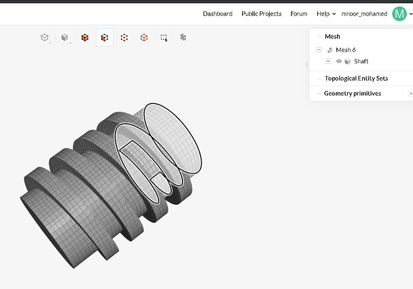This screenshot has width=413, height=289.
Task: Select the edge selection mode icon
Action: (144, 38)
